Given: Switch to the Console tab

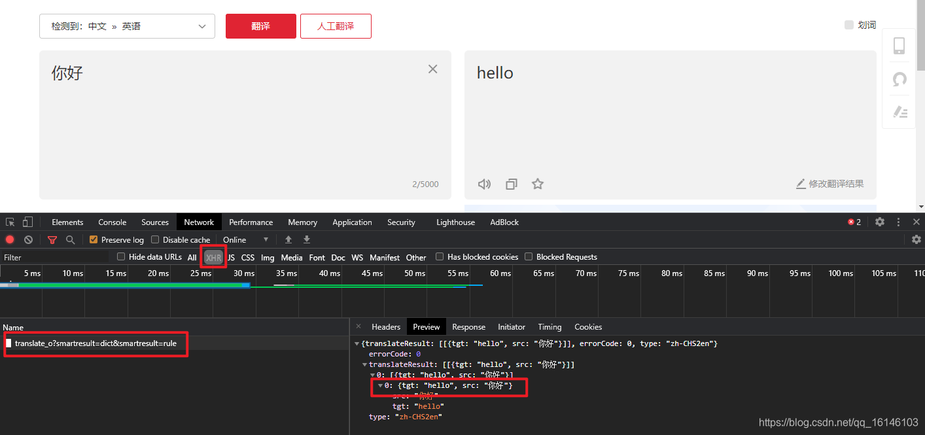Looking at the screenshot, I should coord(112,222).
